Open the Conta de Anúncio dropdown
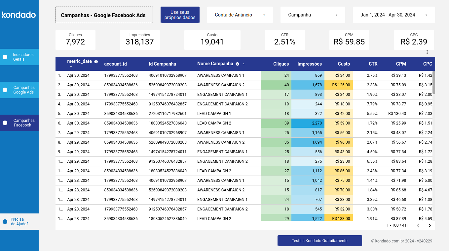This screenshot has width=449, height=251. [x=240, y=14]
